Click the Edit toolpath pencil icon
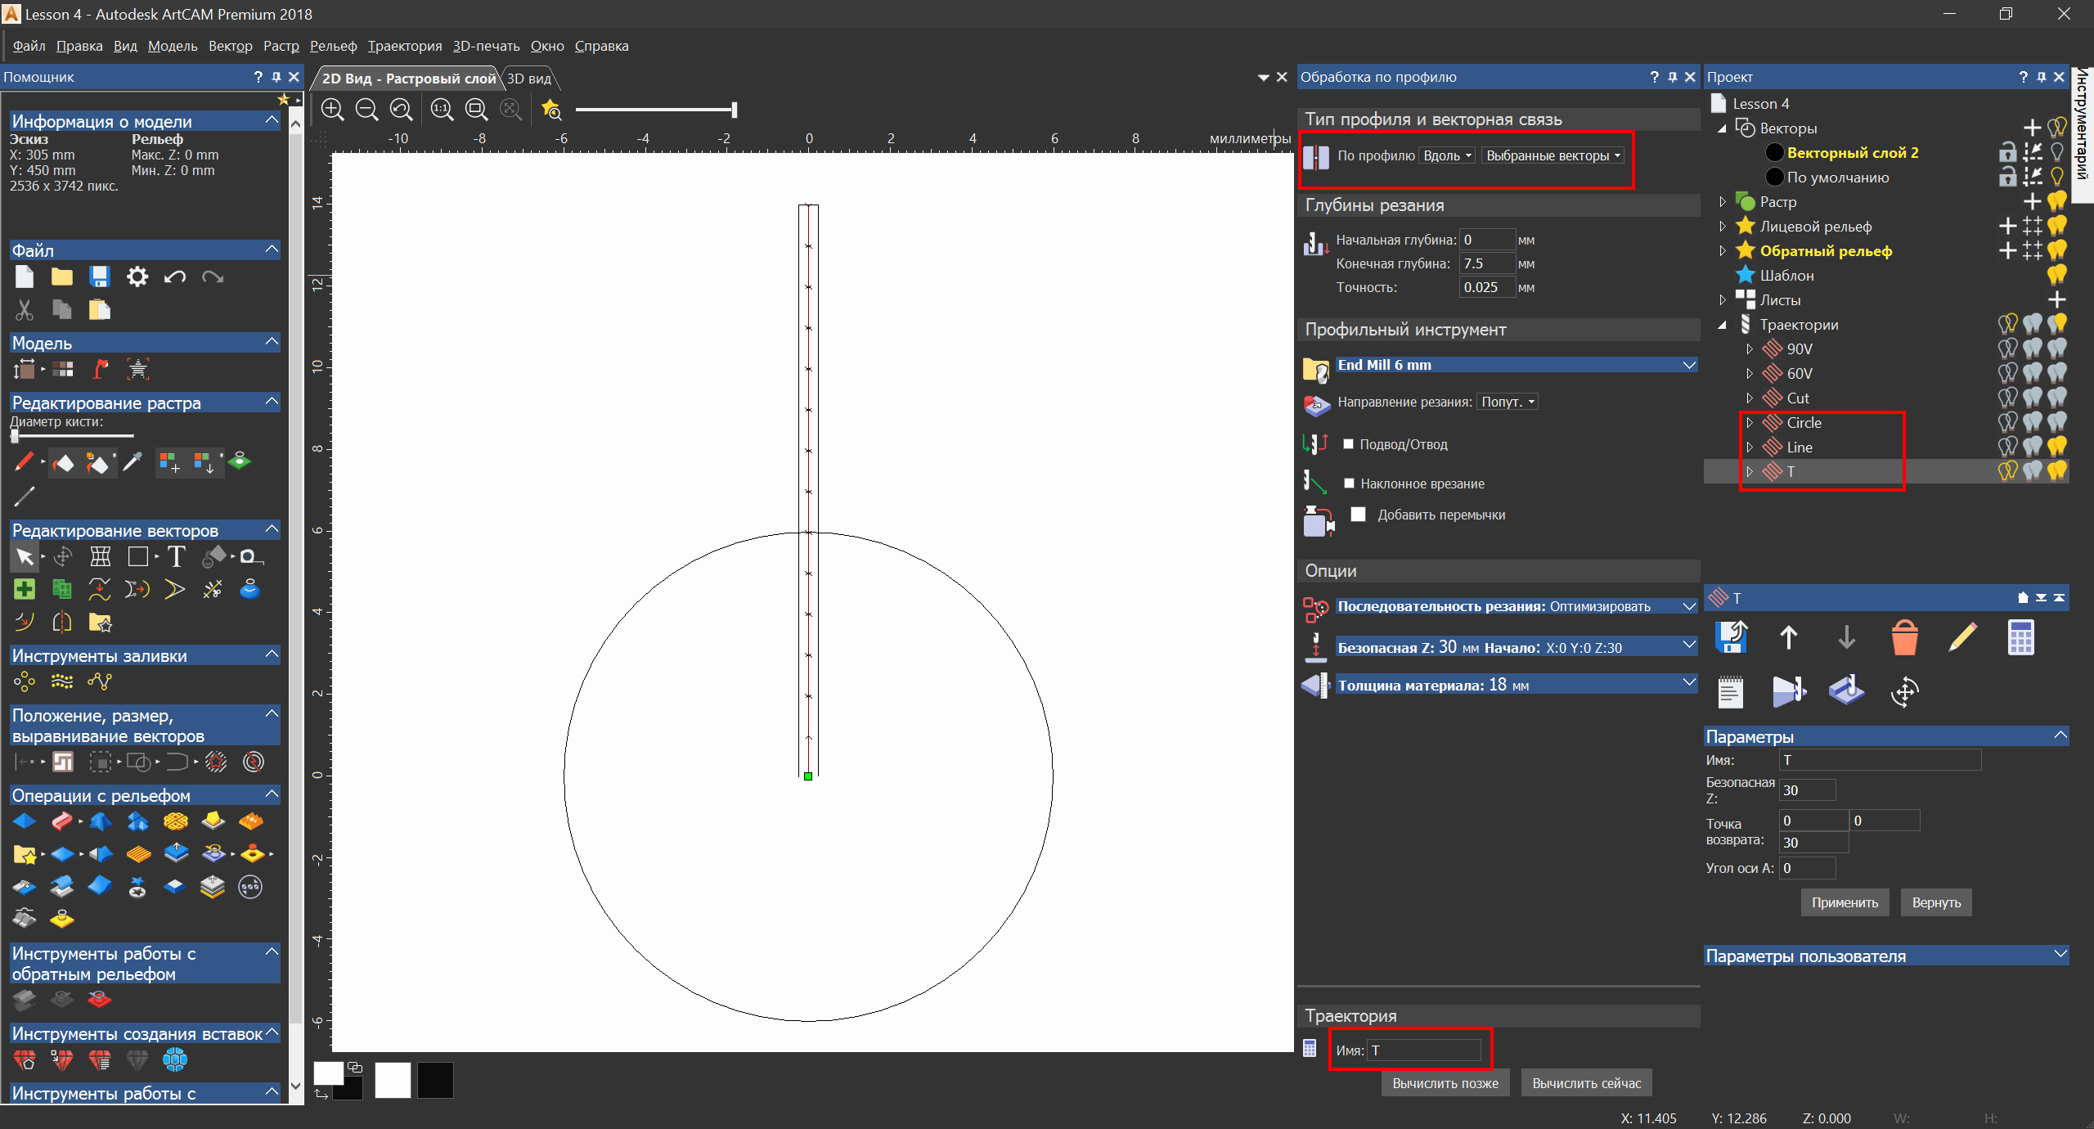Image resolution: width=2094 pixels, height=1129 pixels. pos(1962,638)
